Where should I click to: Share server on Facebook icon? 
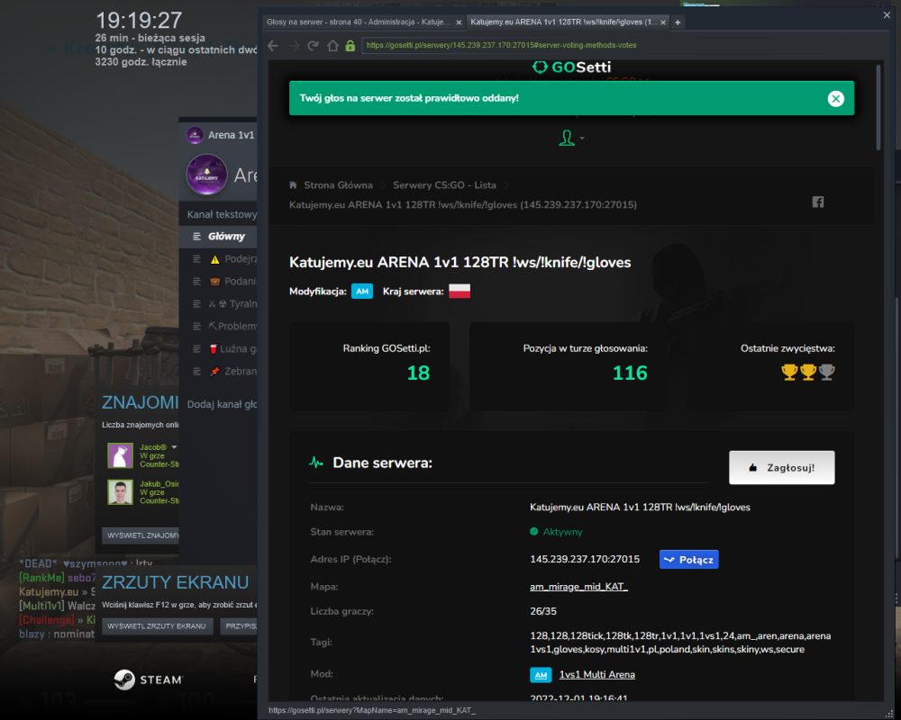point(818,202)
